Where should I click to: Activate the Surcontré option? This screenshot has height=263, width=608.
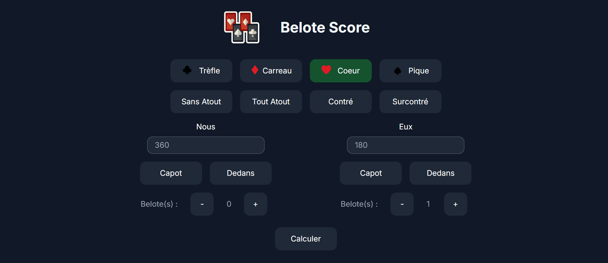point(410,102)
